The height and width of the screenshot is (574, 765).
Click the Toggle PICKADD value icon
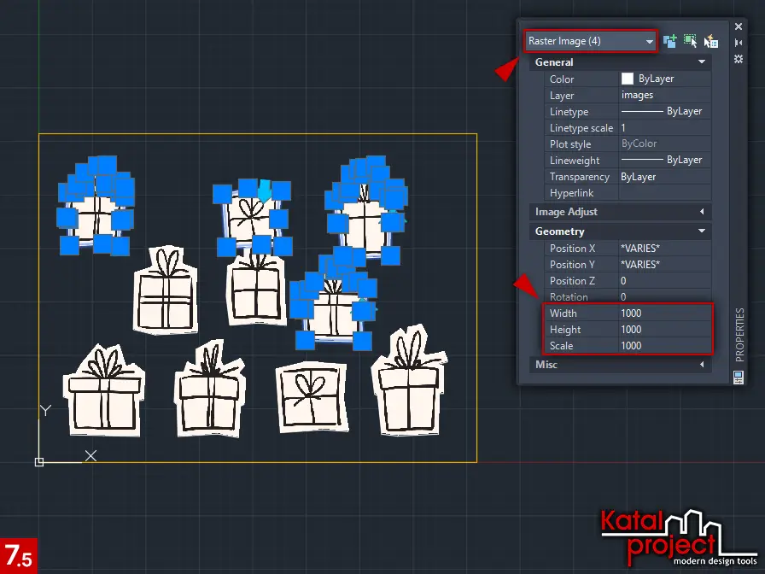point(671,40)
